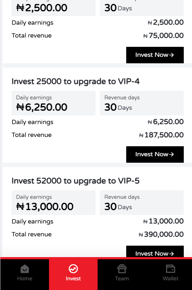Click arrow icon on topmost Invest Now
The width and height of the screenshot is (192, 290).
point(172,55)
